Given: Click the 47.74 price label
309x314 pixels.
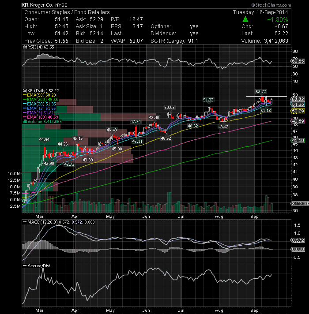Looking at the screenshot, I should 136,122.
